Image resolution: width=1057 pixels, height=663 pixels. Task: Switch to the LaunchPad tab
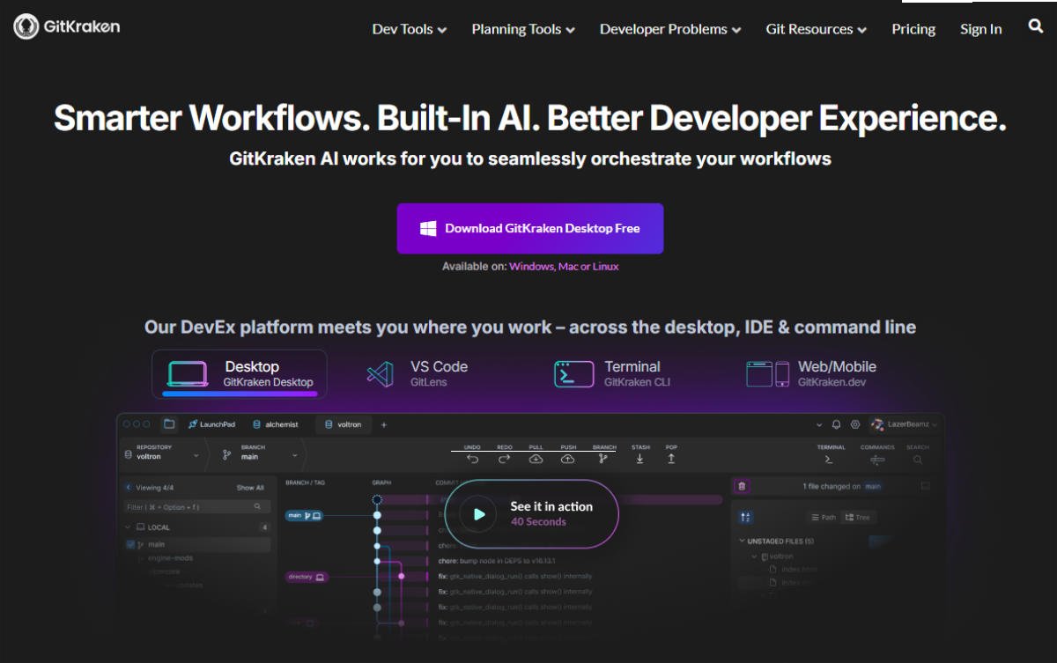pos(211,424)
